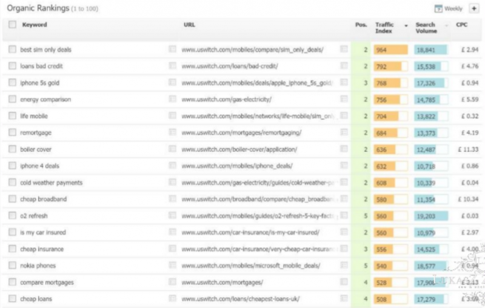The image size is (485, 308).
Task: Click the blue 19,203 search volume bar
Action: 431,216
